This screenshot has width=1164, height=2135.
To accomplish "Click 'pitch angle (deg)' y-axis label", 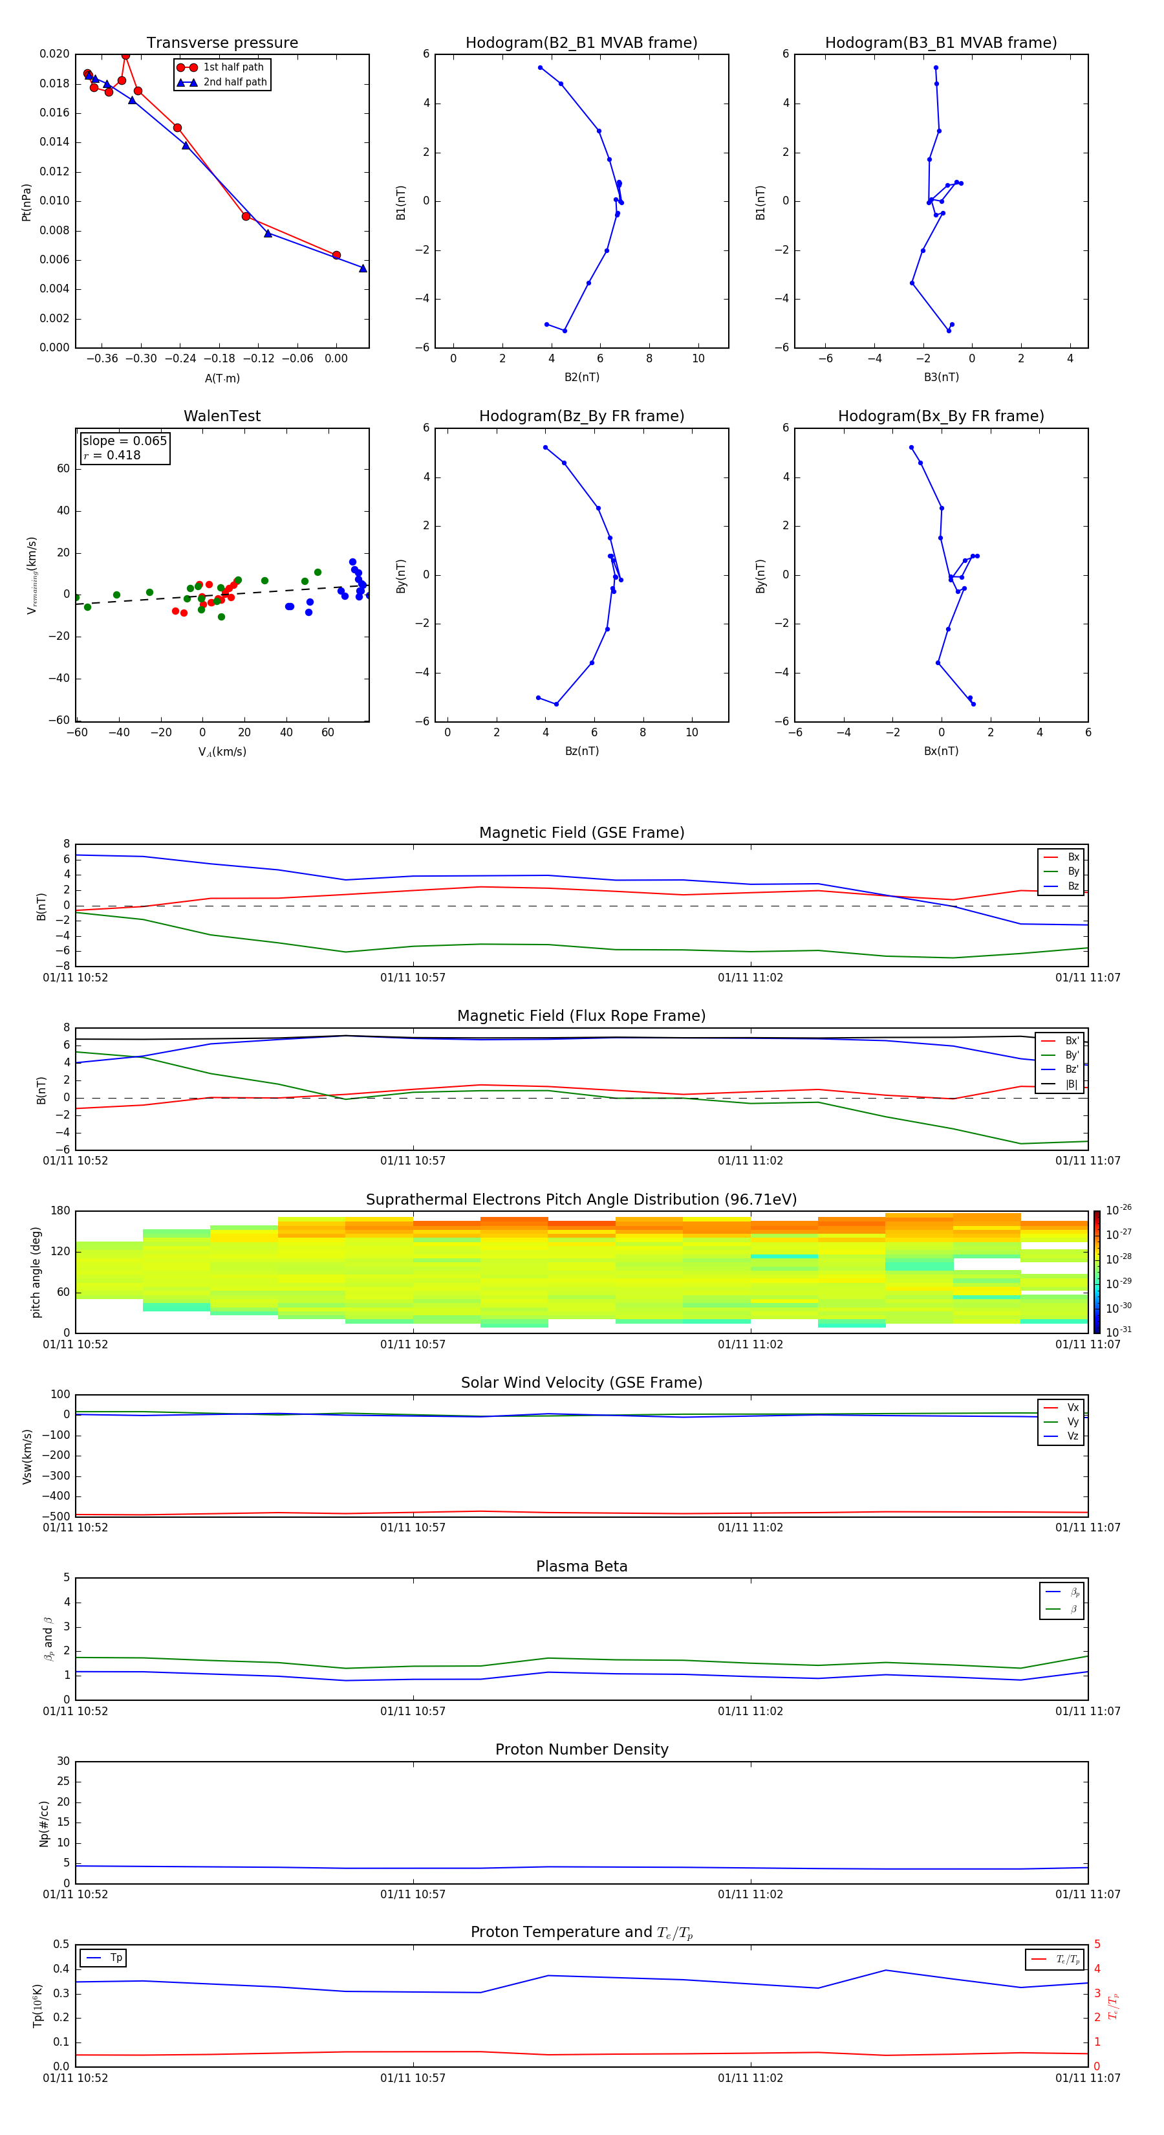I will coord(36,1272).
